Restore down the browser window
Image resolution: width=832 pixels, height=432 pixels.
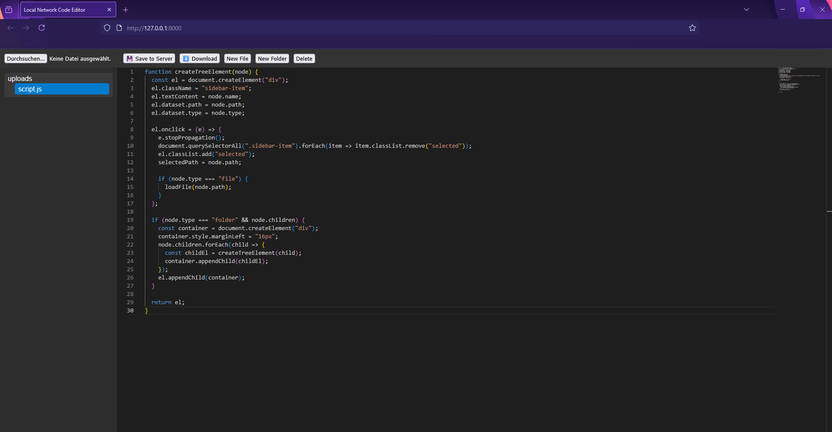coord(803,10)
